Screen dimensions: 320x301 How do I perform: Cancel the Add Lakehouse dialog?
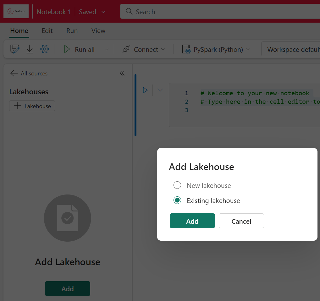click(241, 221)
